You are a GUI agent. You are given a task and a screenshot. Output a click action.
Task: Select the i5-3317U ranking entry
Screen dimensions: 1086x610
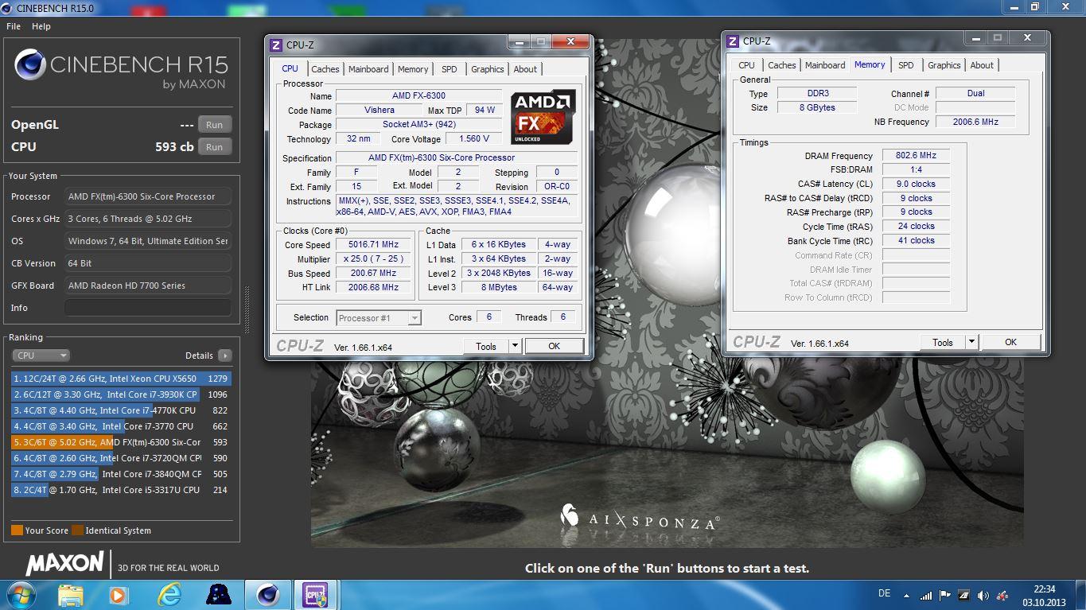[x=121, y=490]
